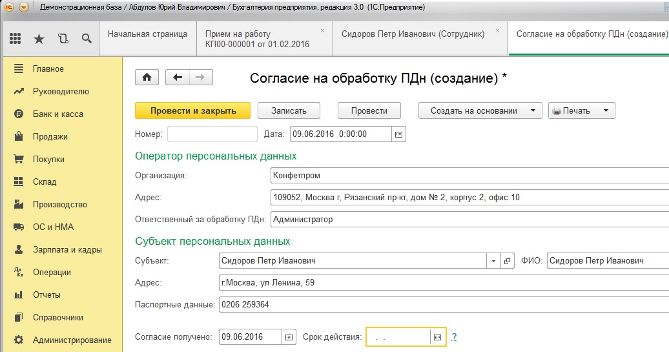Open the Руководителю section

tap(63, 91)
